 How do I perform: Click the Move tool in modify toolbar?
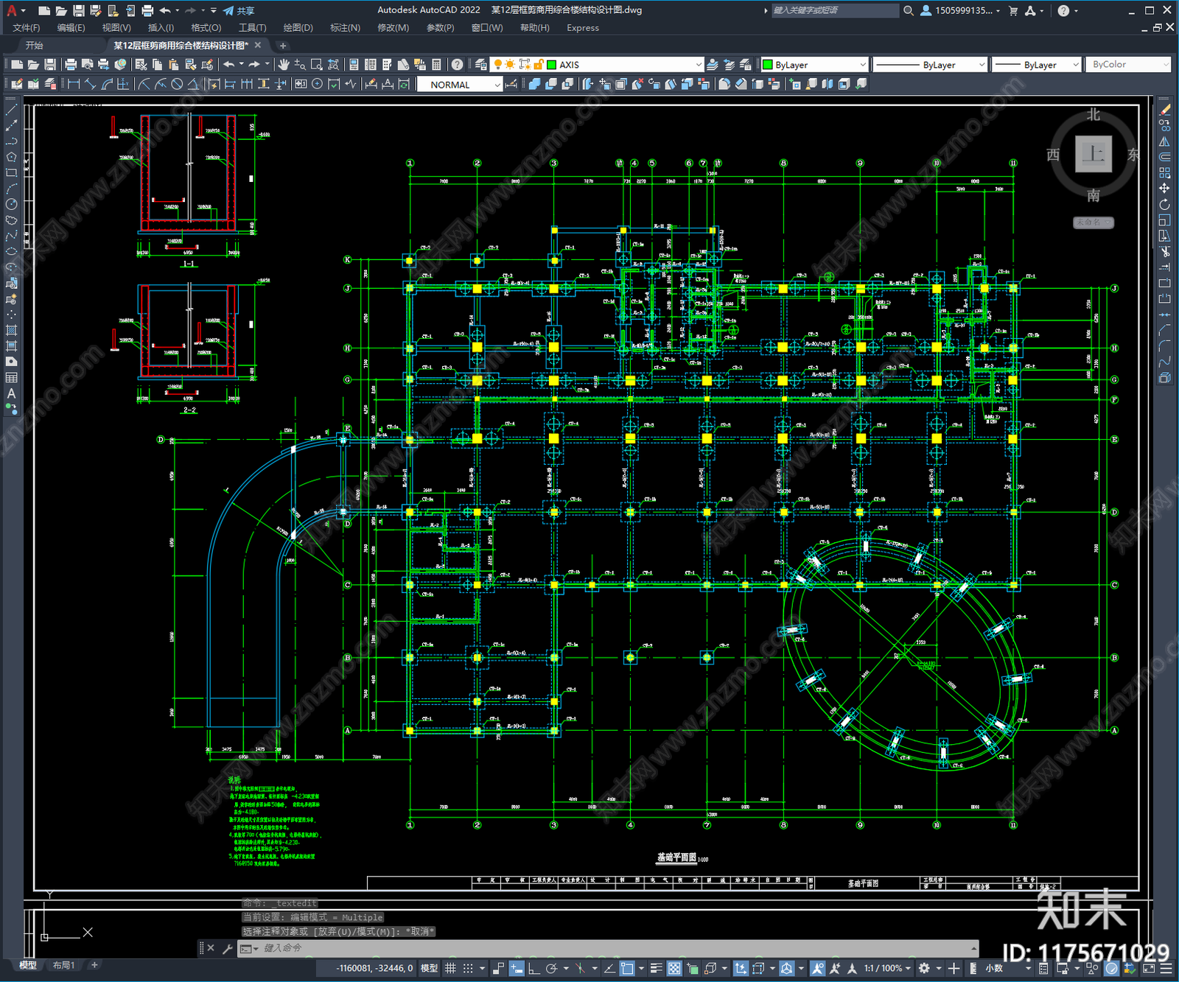pyautogui.click(x=1164, y=188)
